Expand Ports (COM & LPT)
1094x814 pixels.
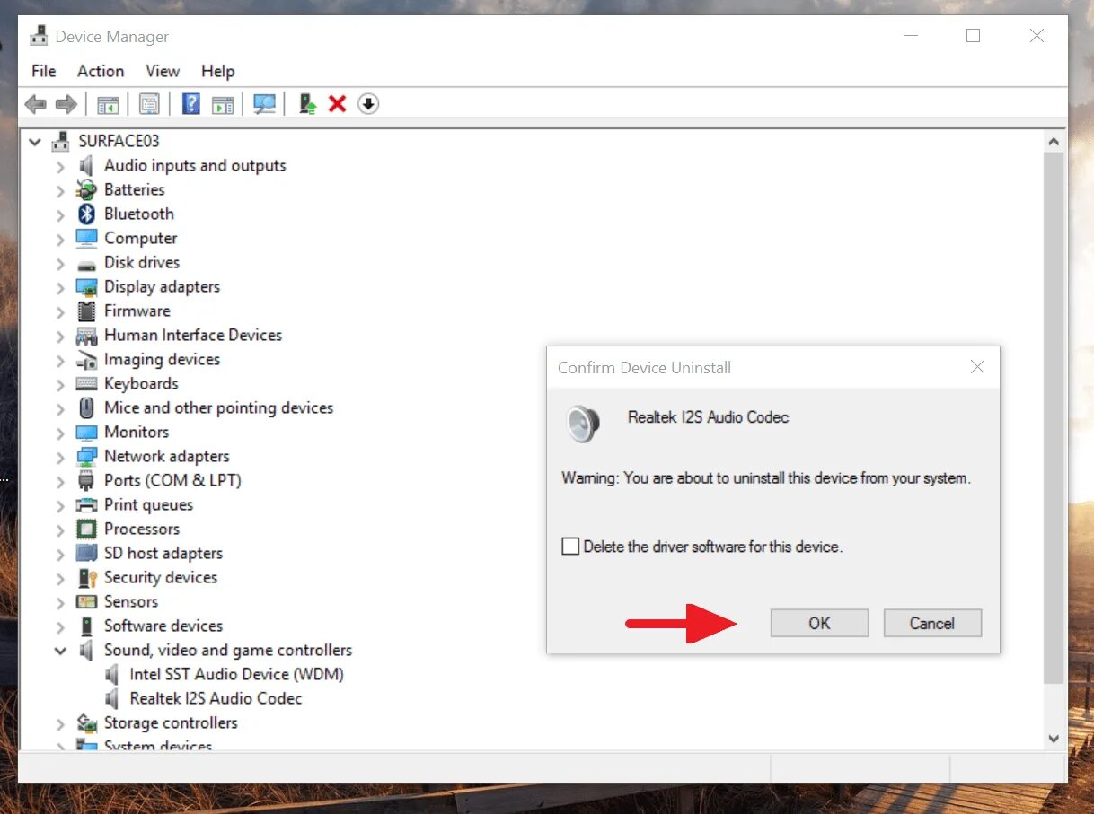pos(60,481)
